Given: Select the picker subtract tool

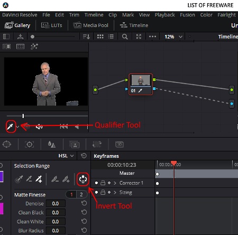Looking at the screenshot, I should tap(29, 179).
